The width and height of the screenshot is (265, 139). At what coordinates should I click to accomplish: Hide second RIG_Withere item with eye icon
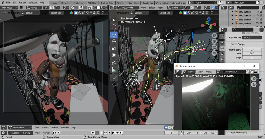[x=257, y=16]
